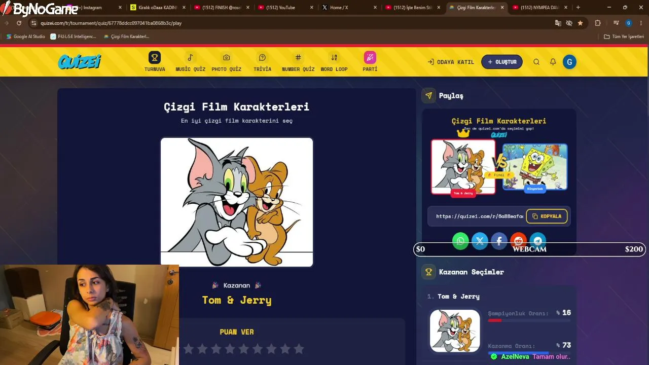Click the view site information icon
The width and height of the screenshot is (649, 365).
tap(33, 23)
